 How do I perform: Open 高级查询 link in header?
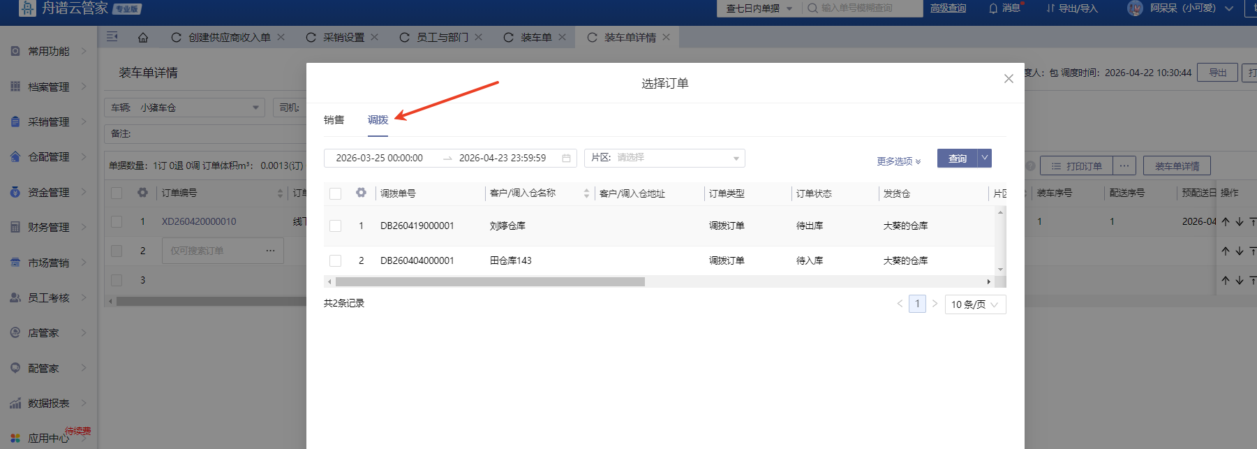[948, 8]
